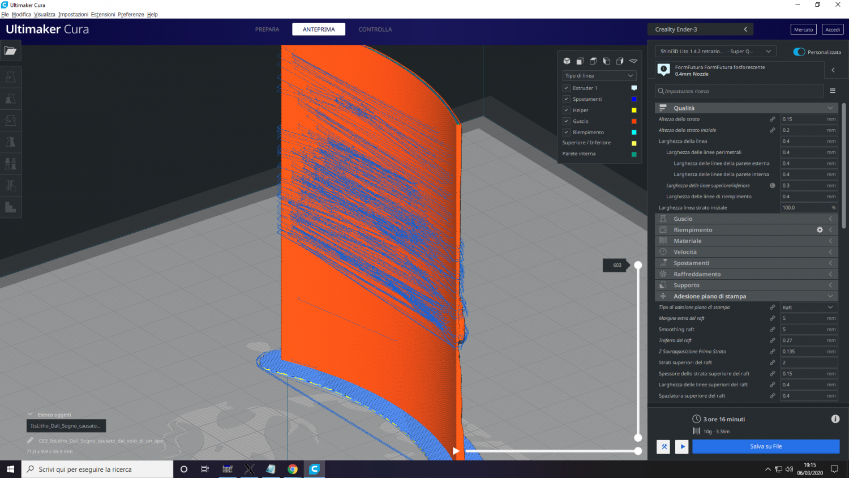
Task: Open the Windows Start menu
Action: [x=10, y=469]
